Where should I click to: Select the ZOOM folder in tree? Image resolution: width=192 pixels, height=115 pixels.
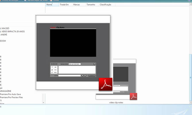point(3,41)
